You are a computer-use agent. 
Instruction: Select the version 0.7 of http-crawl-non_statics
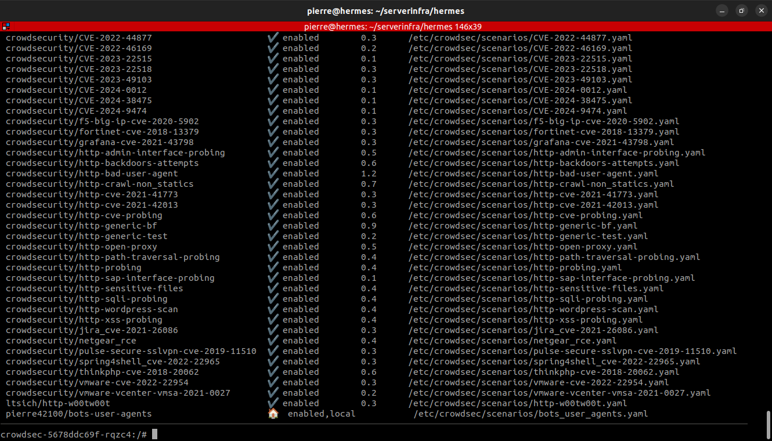click(369, 184)
